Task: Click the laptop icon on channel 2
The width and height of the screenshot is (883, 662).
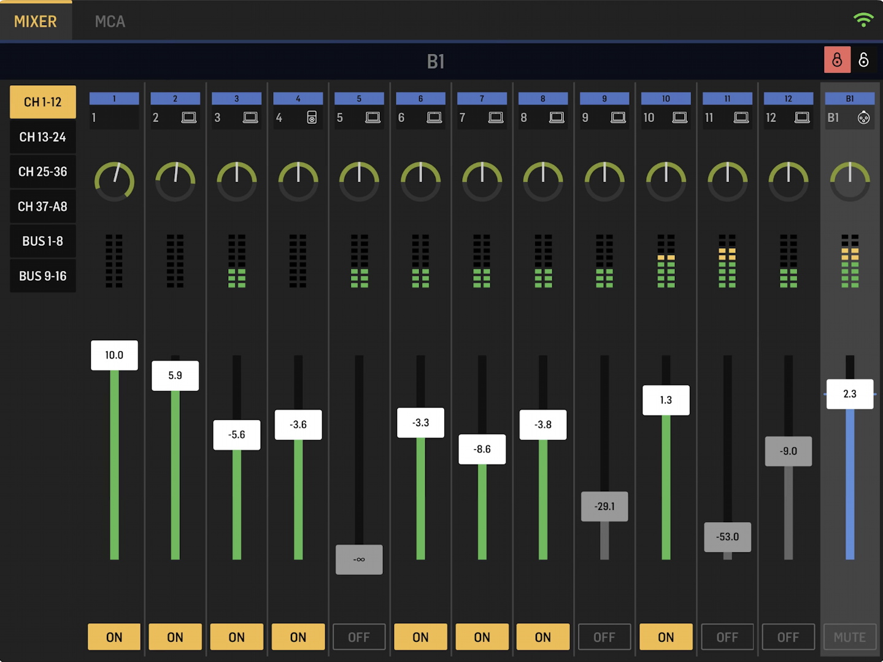Action: point(189,118)
